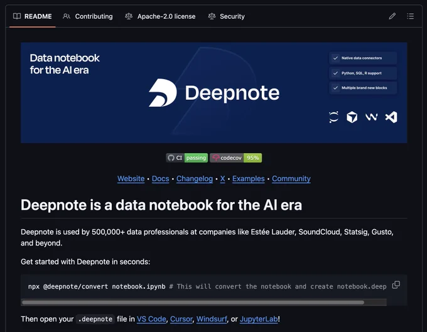Image resolution: width=427 pixels, height=332 pixels.
Task: Click the CI passing badge
Action: point(187,158)
